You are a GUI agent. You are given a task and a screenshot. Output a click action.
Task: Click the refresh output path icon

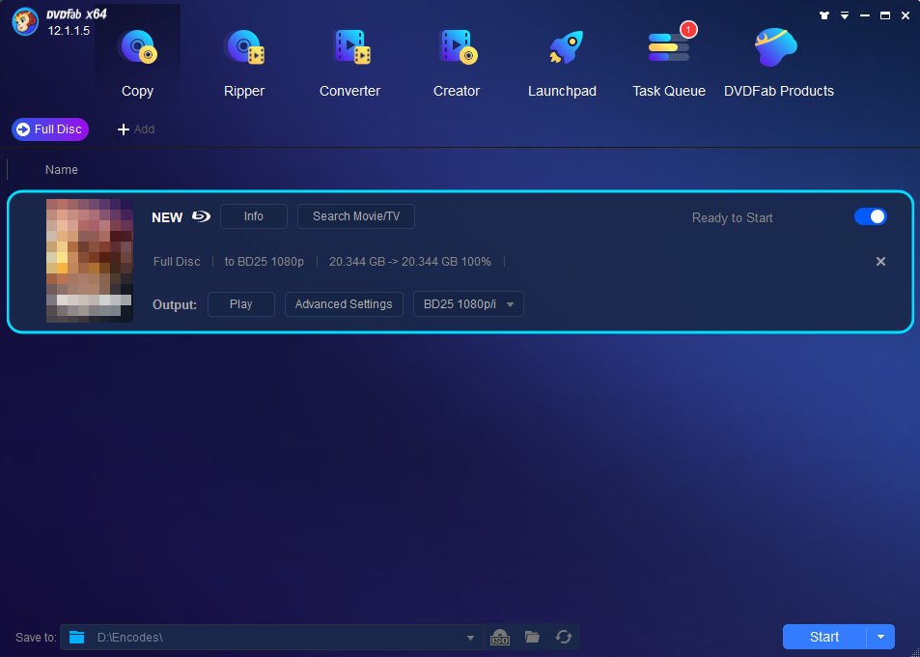coord(564,637)
